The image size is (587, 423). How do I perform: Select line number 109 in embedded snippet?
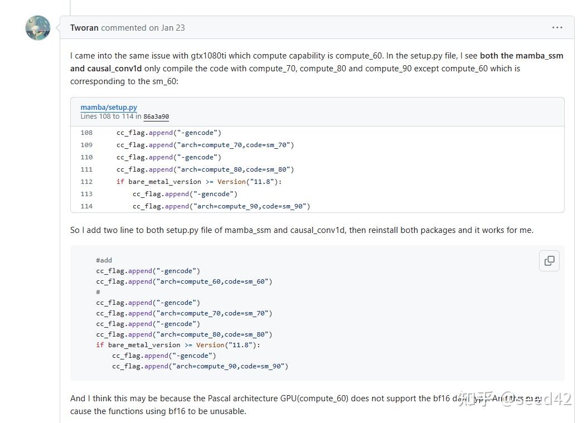(86, 145)
